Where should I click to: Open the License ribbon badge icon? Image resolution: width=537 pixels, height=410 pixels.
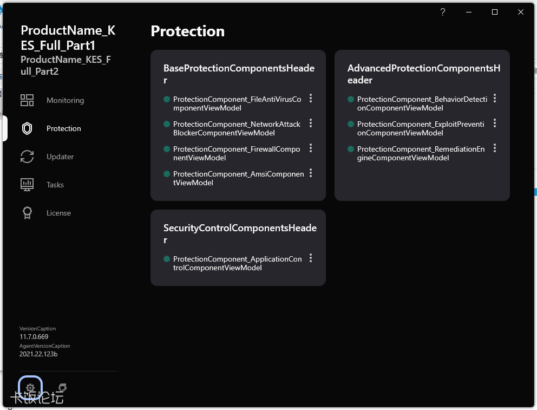pyautogui.click(x=27, y=213)
